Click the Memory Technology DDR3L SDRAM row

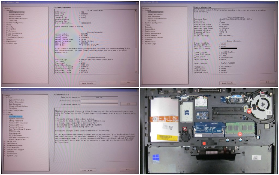[x=74, y=41]
